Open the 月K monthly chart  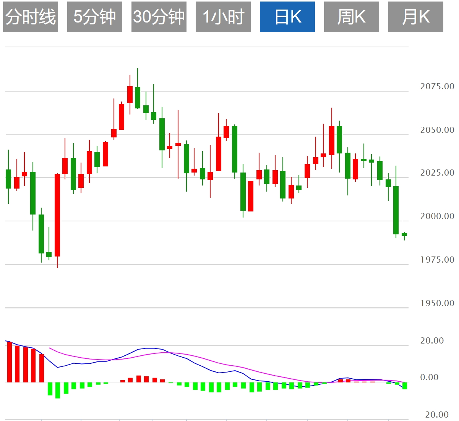pyautogui.click(x=416, y=17)
